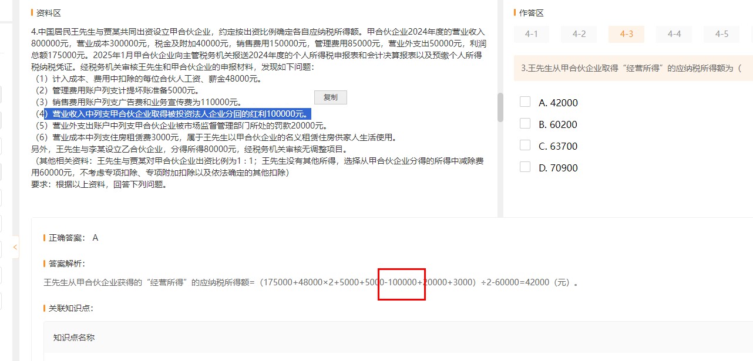Check the box for option A. 42000
The height and width of the screenshot is (361, 753).
point(525,102)
